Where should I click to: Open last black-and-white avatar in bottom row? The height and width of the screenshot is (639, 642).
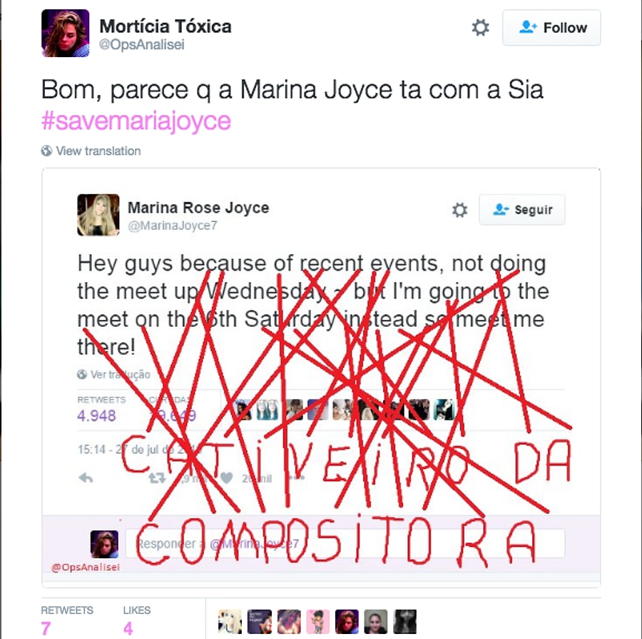405,621
